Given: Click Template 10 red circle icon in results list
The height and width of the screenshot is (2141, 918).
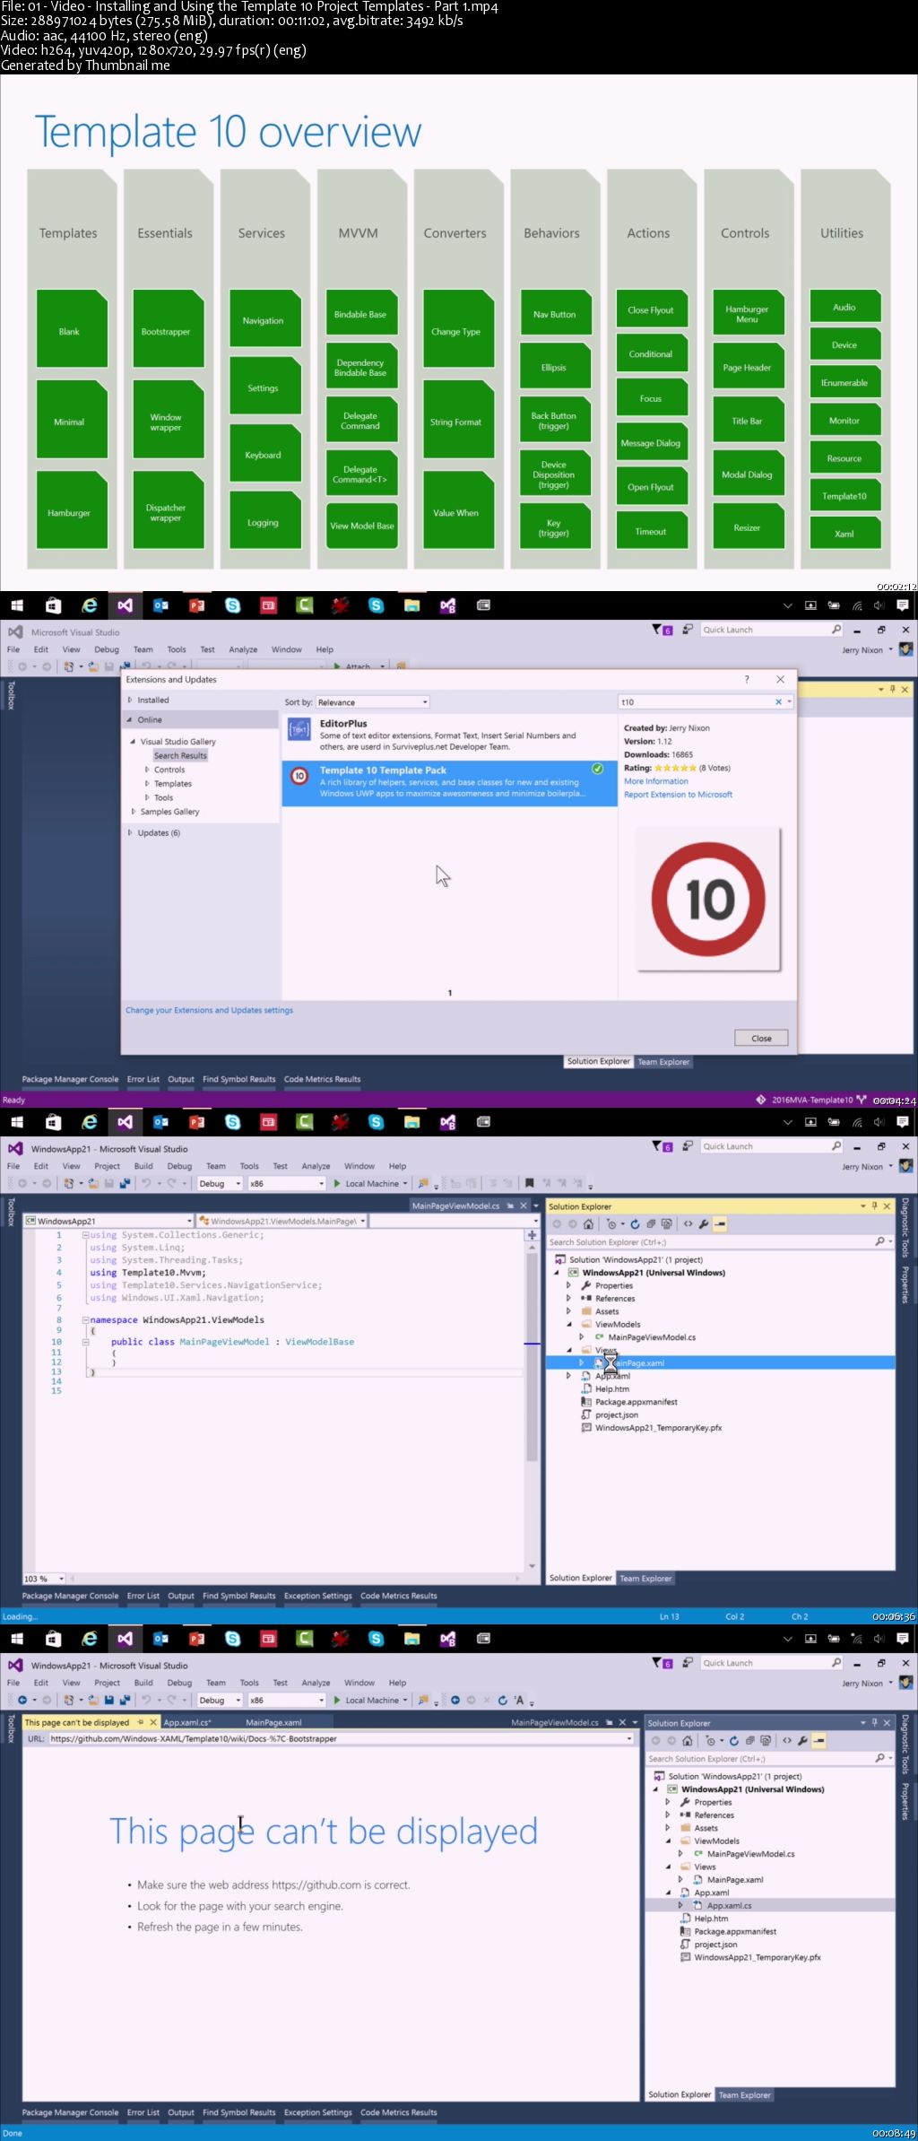Looking at the screenshot, I should (x=299, y=776).
